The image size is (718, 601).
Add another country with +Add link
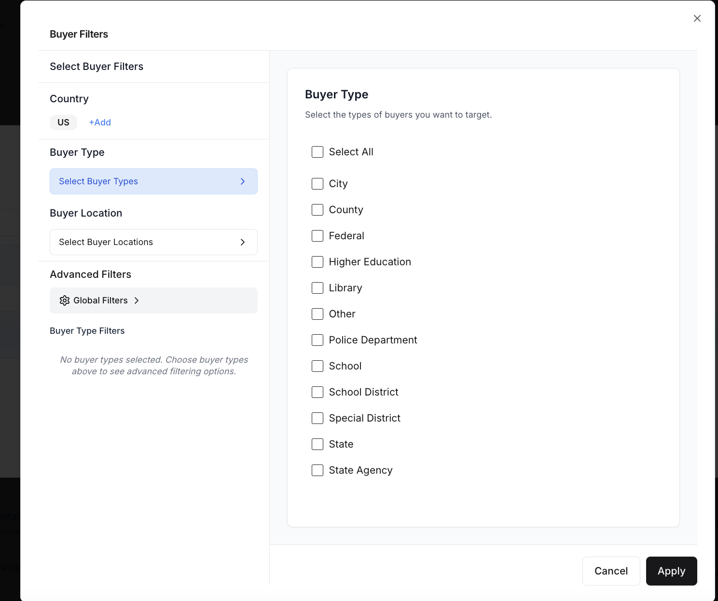point(100,122)
